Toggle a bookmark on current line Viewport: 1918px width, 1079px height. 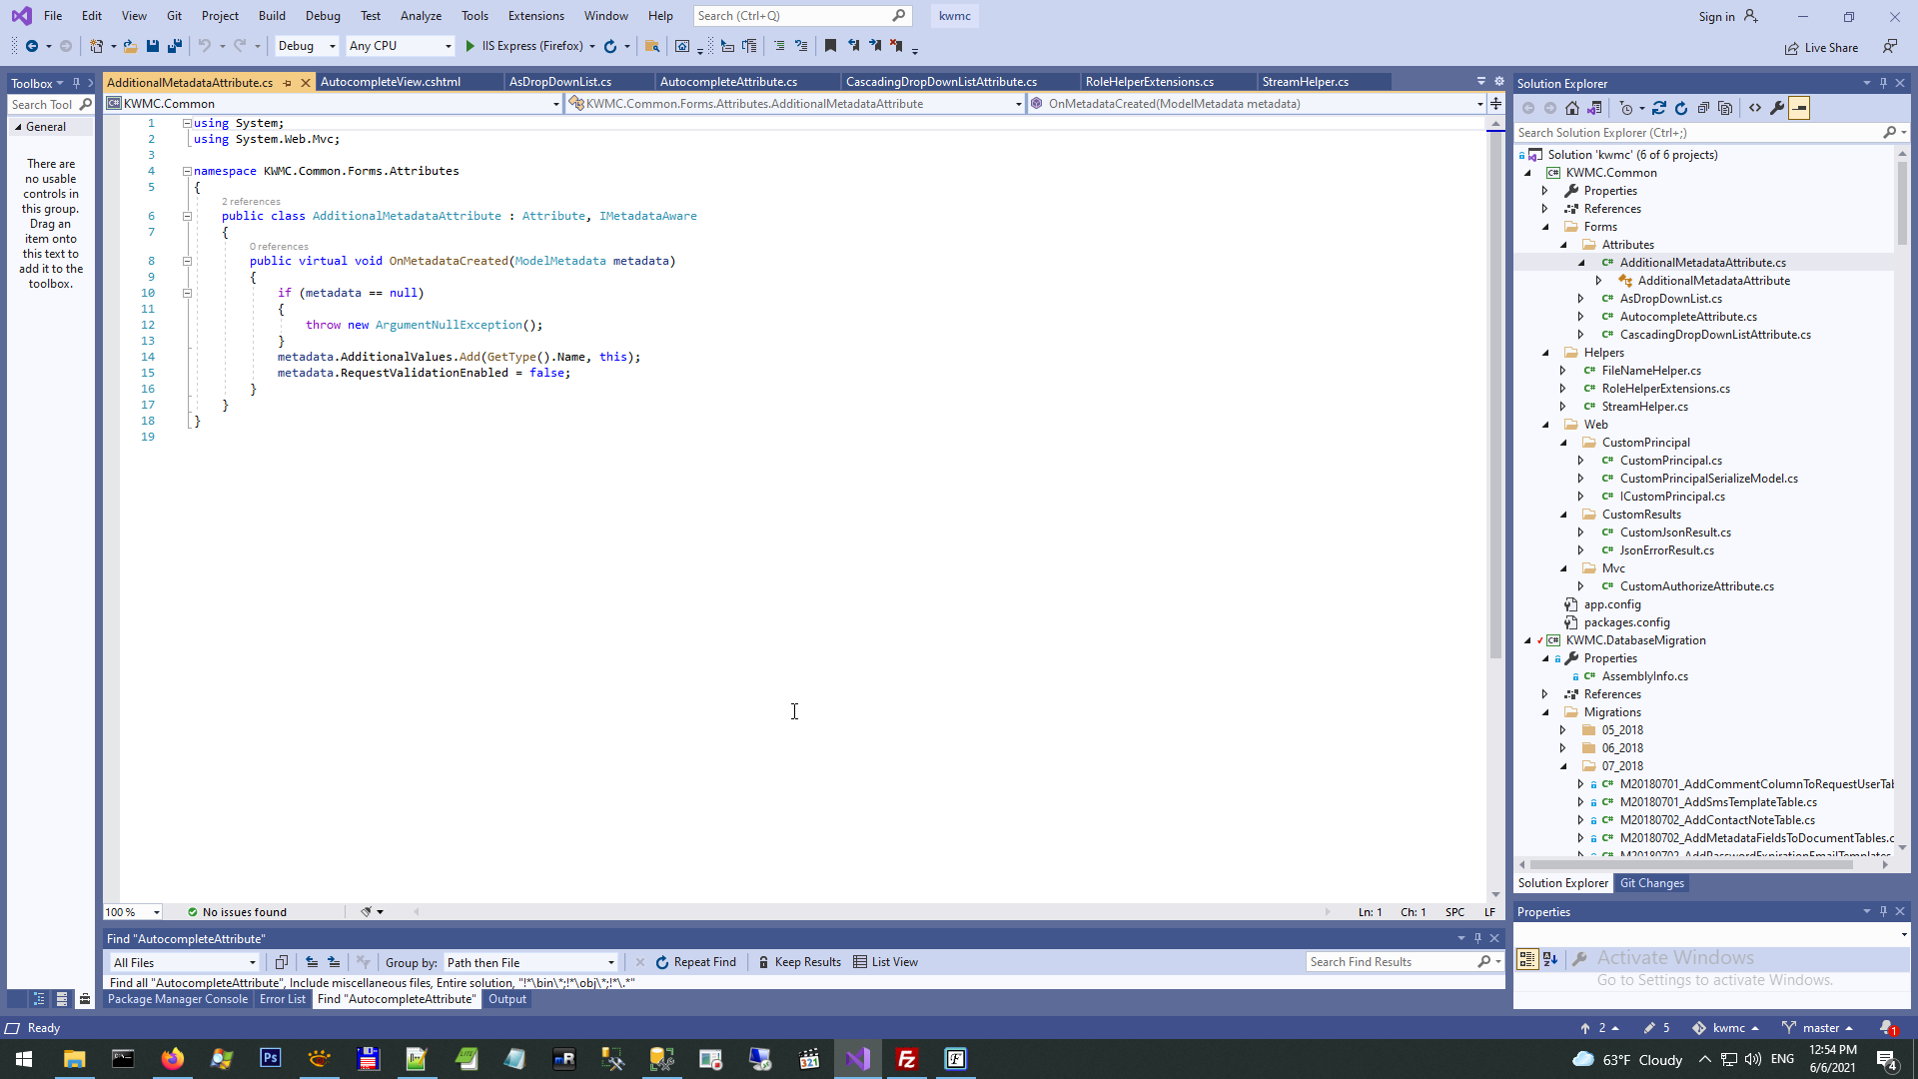click(x=830, y=46)
